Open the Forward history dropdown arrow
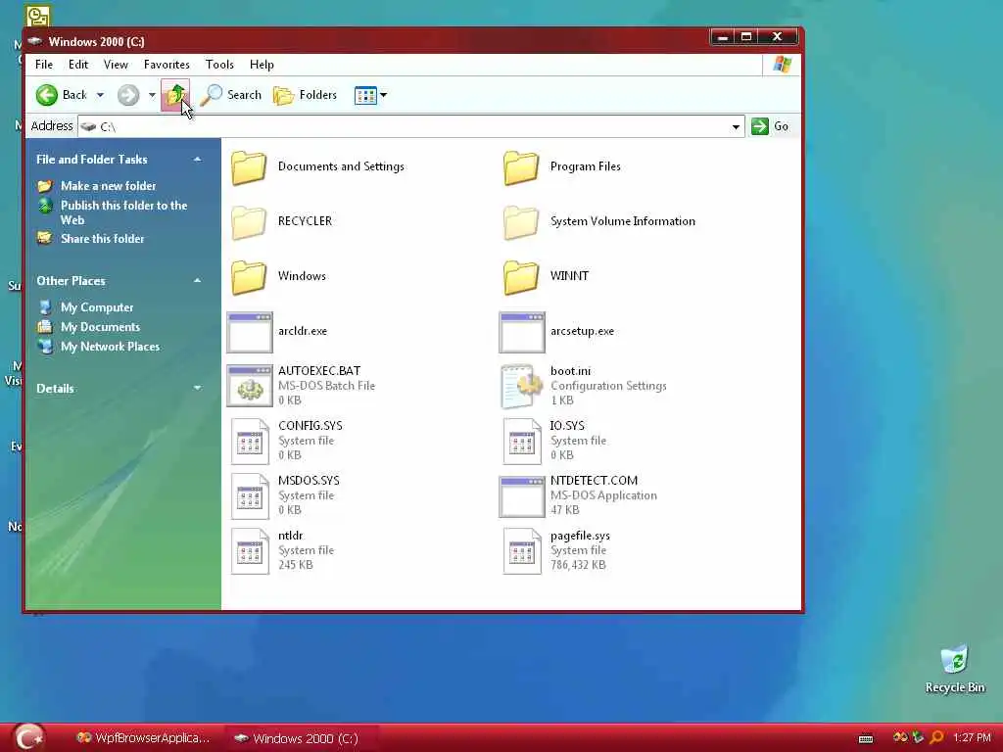The width and height of the screenshot is (1003, 752). point(152,95)
